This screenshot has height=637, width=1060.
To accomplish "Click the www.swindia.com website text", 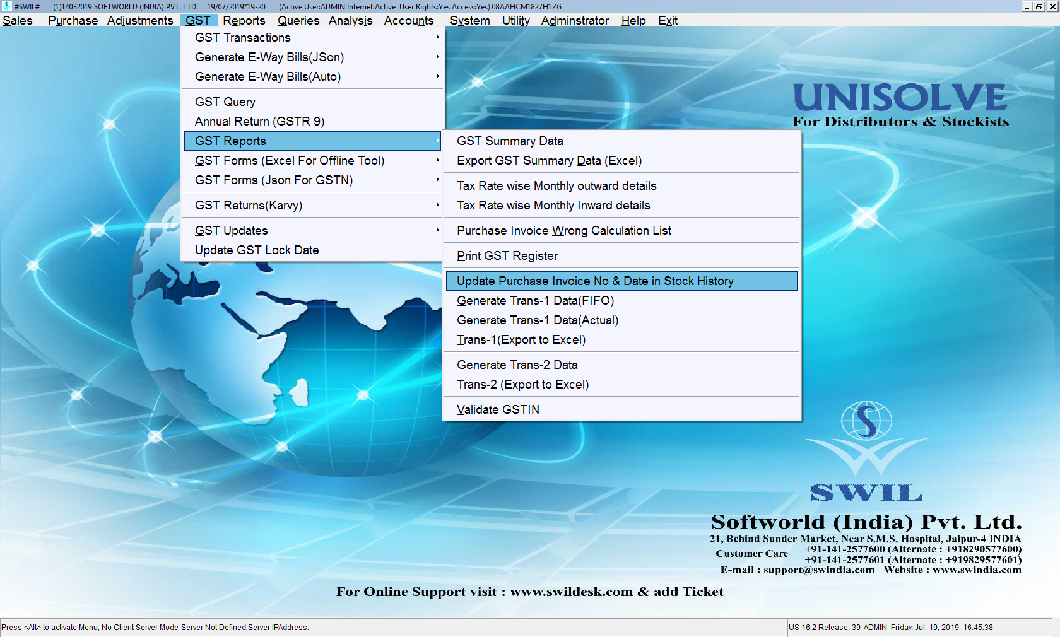I will 977,570.
